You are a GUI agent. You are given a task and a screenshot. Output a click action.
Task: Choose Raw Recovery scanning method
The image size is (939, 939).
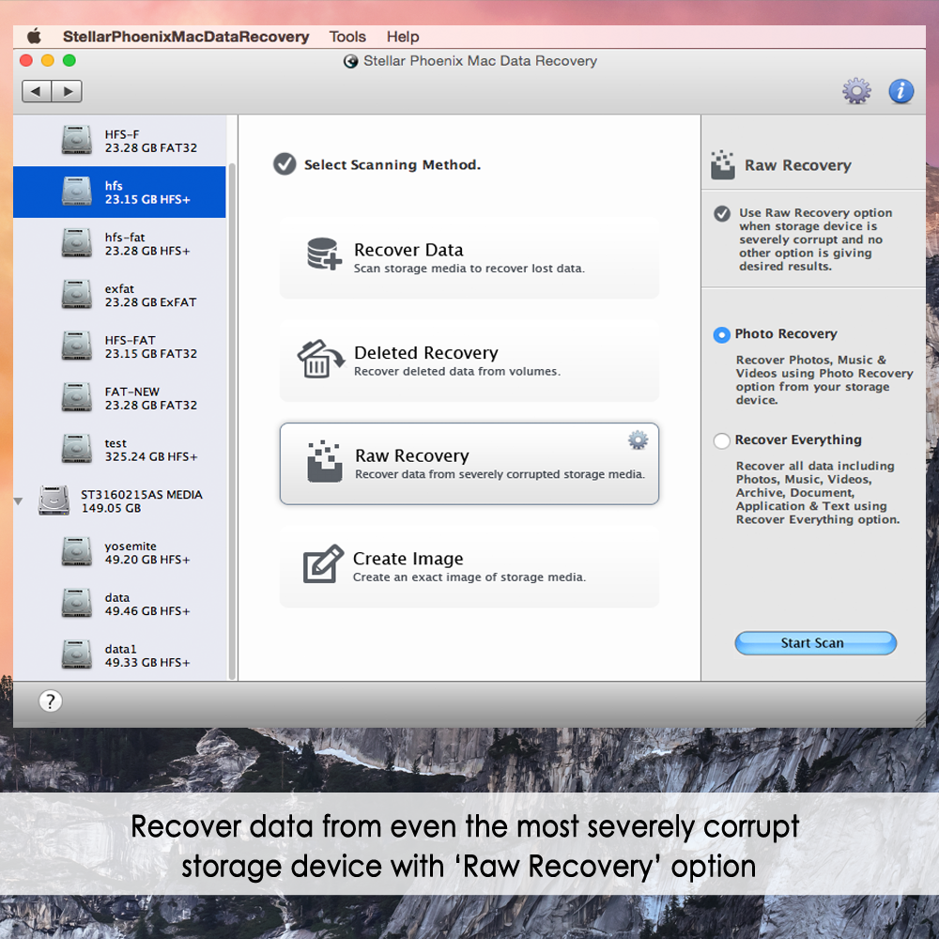click(469, 464)
